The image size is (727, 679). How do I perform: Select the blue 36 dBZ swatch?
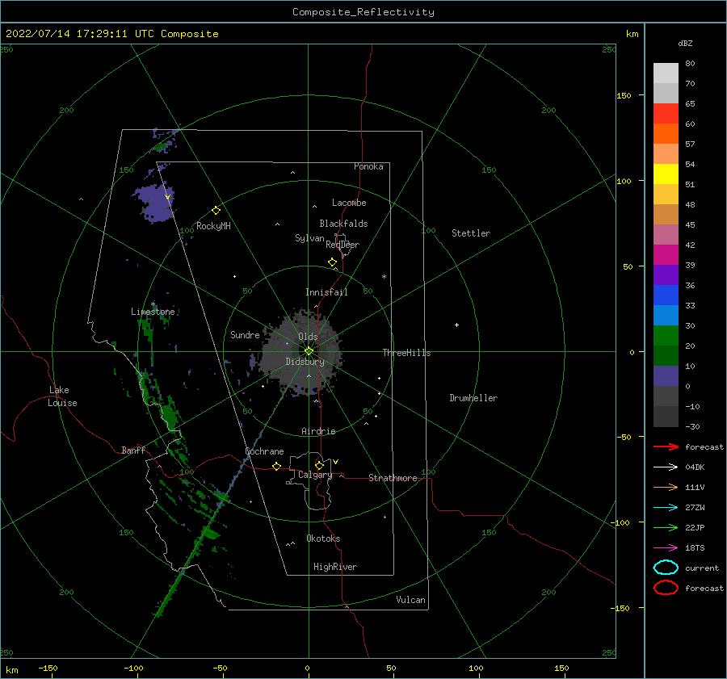(x=666, y=295)
